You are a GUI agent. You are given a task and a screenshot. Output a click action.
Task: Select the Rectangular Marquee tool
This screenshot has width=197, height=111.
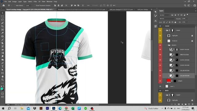coord(2,16)
